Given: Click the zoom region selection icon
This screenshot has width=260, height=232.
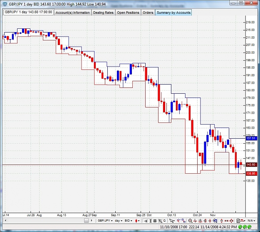Looking at the screenshot, I should point(160,221).
